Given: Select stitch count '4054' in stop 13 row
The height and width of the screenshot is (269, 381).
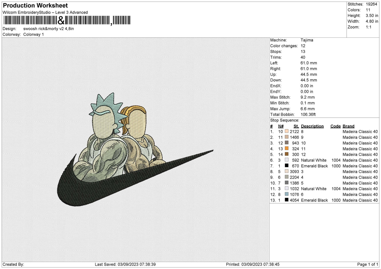Looking at the screenshot, I should coord(294,200).
